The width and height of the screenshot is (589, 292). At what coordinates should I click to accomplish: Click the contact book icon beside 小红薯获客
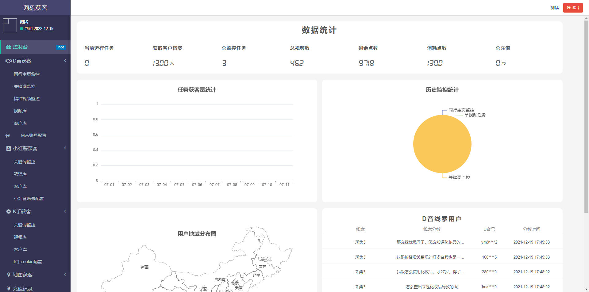(x=9, y=148)
